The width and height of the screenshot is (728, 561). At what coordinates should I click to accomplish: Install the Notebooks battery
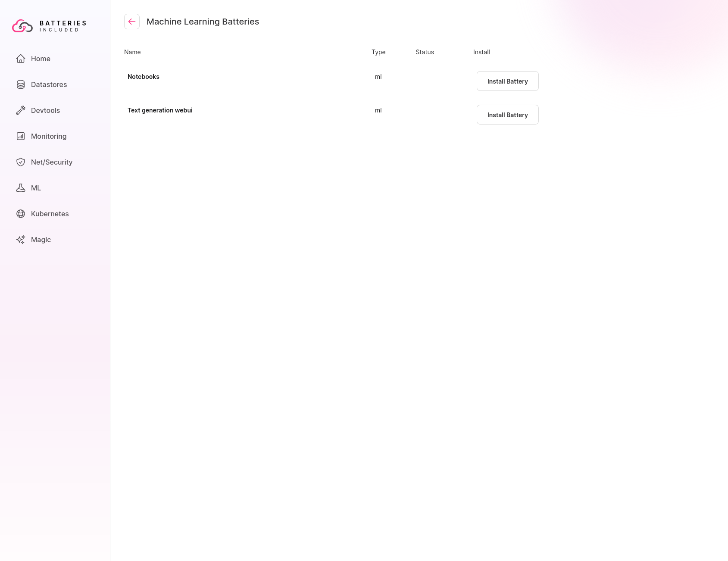click(507, 81)
